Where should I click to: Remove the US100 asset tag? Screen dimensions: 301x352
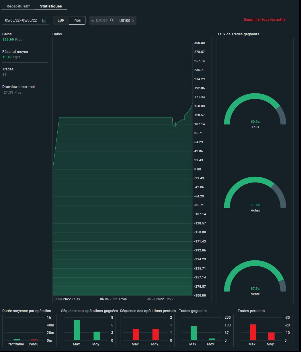(133, 21)
